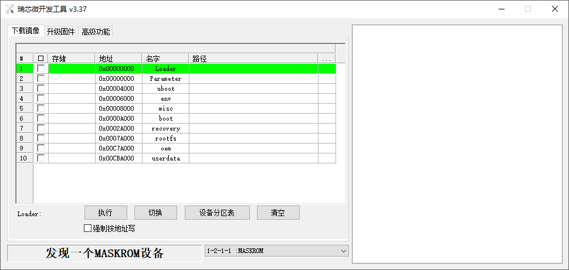Toggle the select-all header checkbox
The height and width of the screenshot is (270, 569).
click(40, 59)
